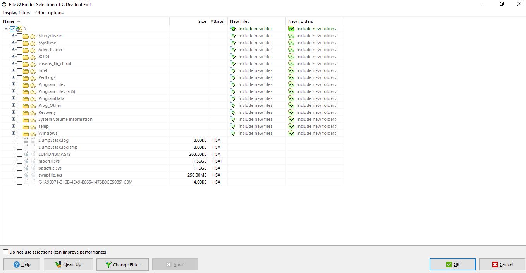Click Include new folders icon in Recovery row

291,112
